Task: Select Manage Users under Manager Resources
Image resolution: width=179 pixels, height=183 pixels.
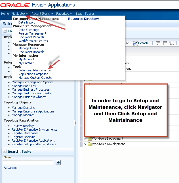Action: tap(28, 48)
